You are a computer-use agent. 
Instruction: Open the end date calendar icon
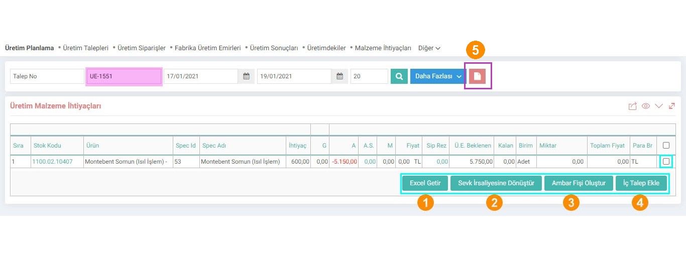click(339, 76)
